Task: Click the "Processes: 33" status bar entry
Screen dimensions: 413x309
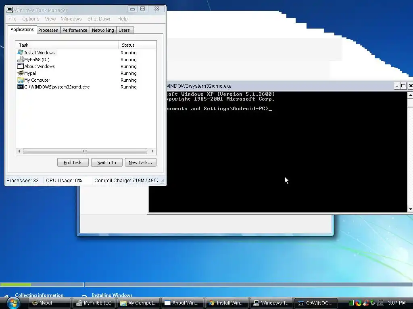Action: pyautogui.click(x=23, y=181)
